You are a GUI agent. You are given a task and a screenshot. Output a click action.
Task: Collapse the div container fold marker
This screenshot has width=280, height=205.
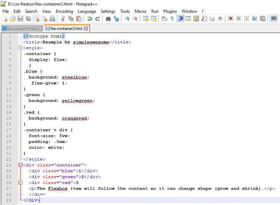[20, 165]
